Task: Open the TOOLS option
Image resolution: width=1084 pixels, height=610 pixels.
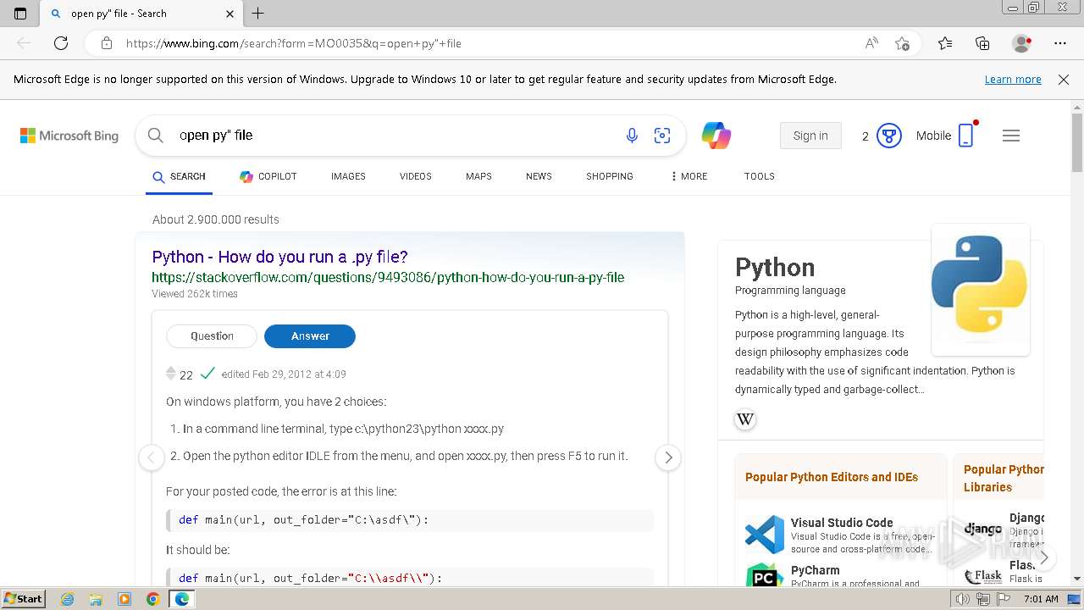Action: [x=760, y=176]
